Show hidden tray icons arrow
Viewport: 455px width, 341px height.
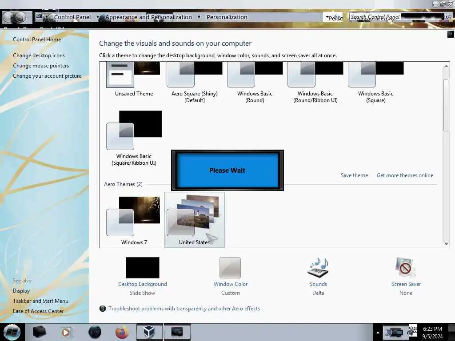point(378,333)
